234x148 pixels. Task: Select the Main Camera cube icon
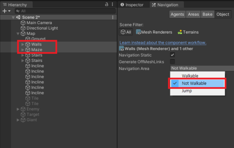(x=23, y=23)
